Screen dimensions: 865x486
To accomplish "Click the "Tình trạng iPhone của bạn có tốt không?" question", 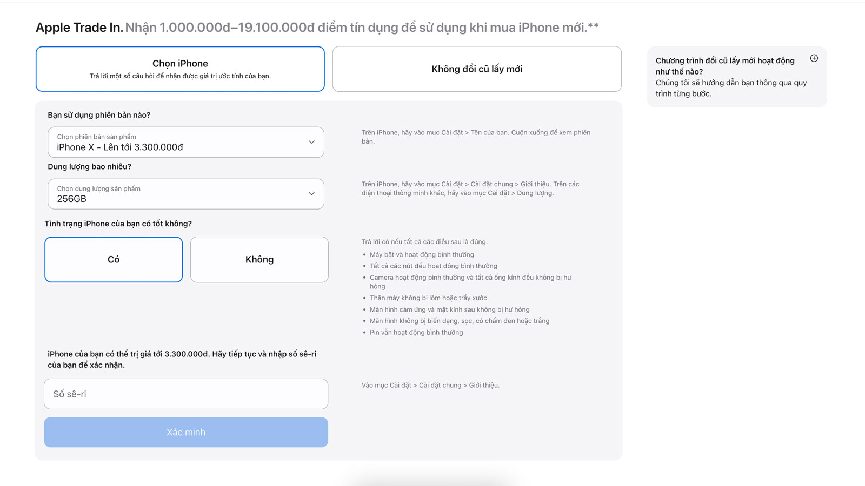I will coord(118,224).
